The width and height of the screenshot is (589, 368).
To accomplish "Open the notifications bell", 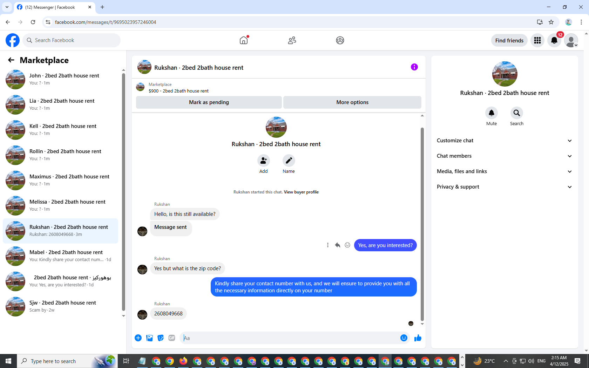I will [x=554, y=40].
